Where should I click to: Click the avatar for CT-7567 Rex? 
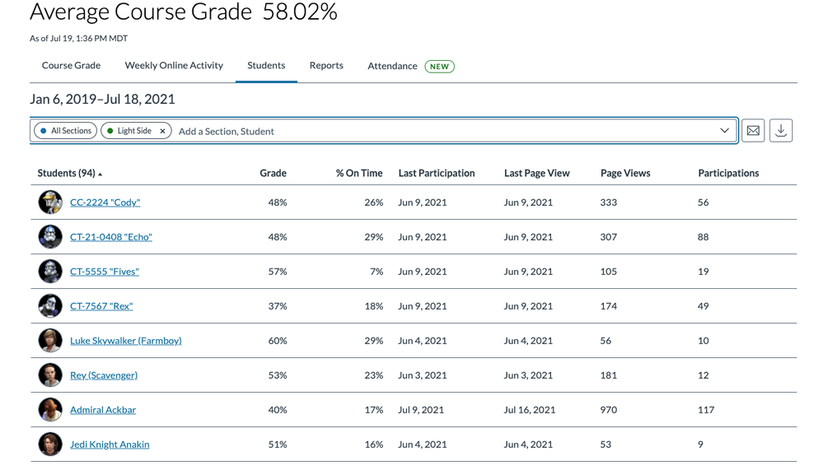50,306
